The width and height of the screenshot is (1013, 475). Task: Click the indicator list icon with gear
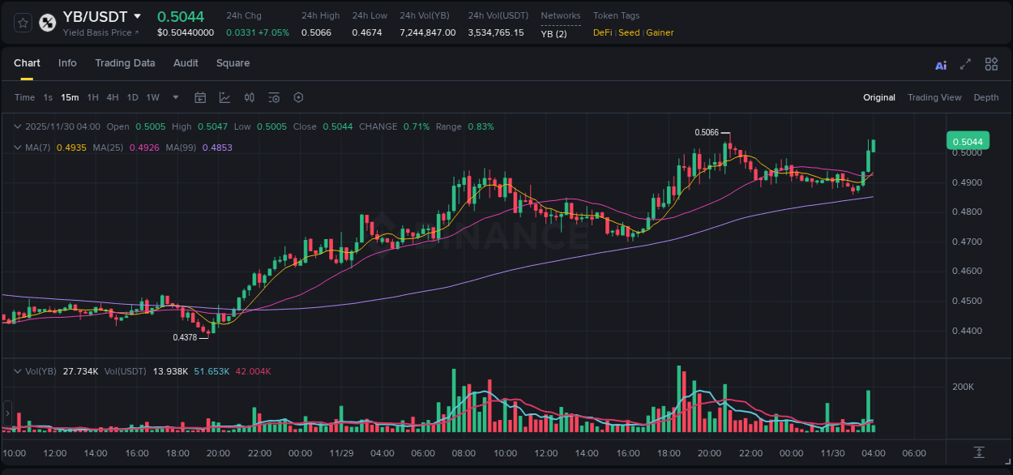coord(274,97)
